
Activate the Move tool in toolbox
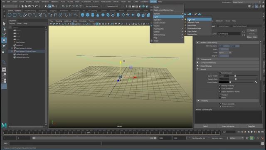click(4, 40)
